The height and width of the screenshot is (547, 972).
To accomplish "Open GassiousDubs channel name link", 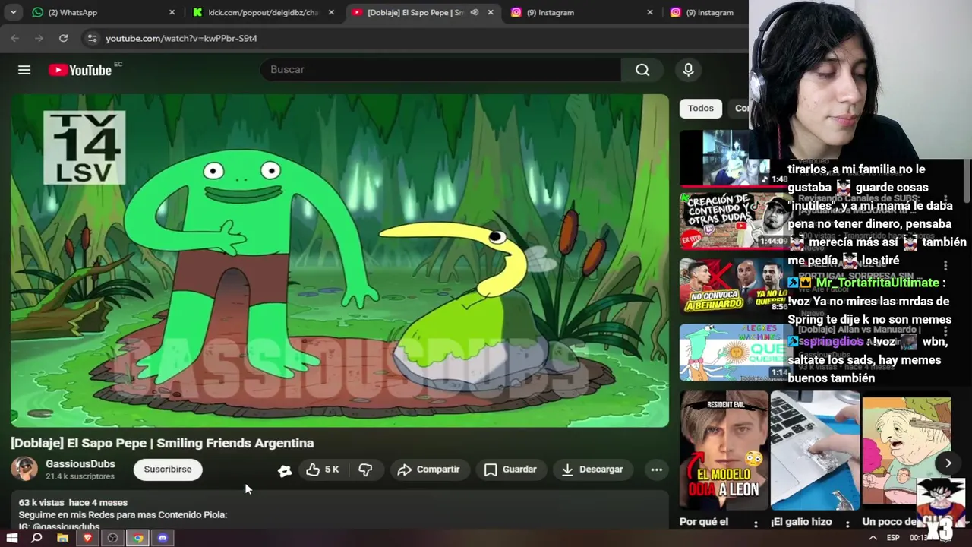I will [x=80, y=463].
